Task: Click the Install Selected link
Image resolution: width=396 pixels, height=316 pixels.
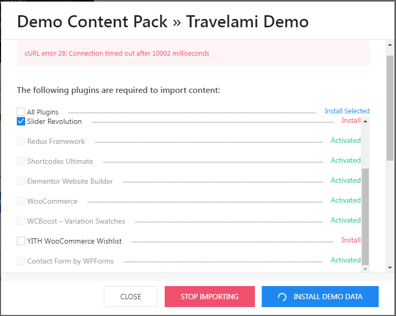Action: [347, 111]
